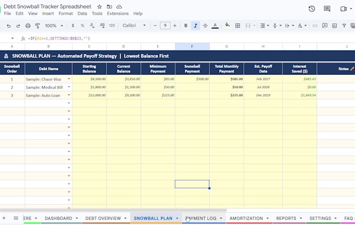The width and height of the screenshot is (355, 225).
Task: Select the $500.00 snowball payment cell
Action: [192, 79]
